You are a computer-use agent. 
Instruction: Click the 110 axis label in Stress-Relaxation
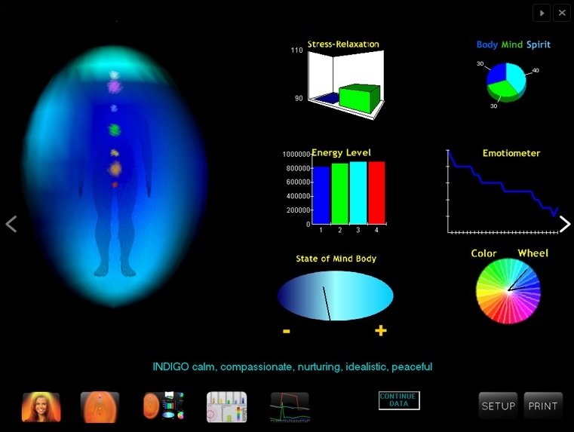(297, 51)
